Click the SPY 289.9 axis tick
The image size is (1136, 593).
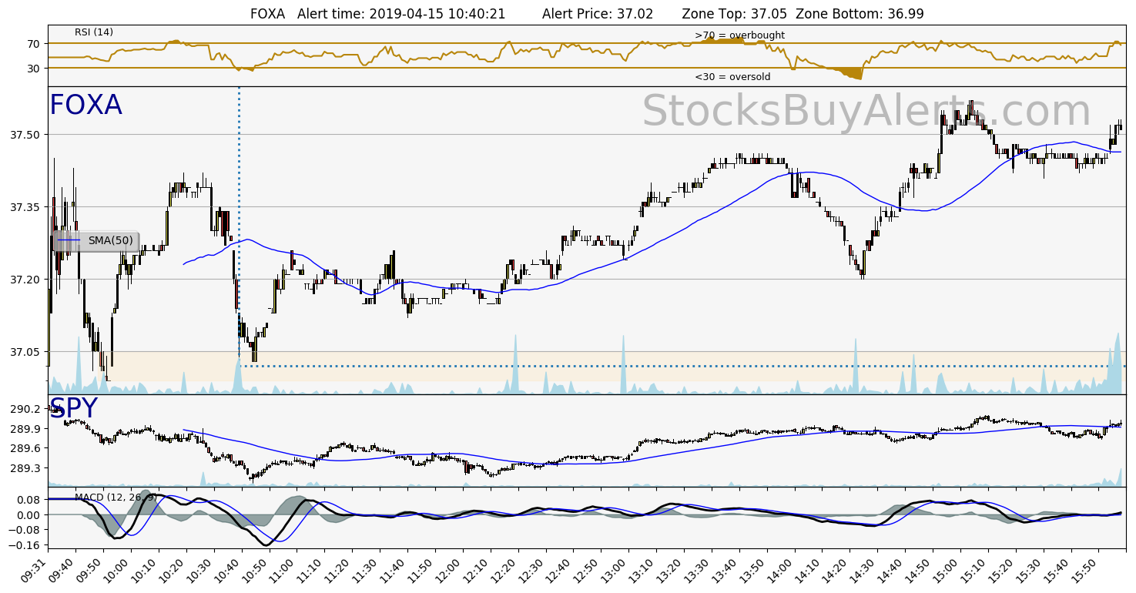pos(25,429)
